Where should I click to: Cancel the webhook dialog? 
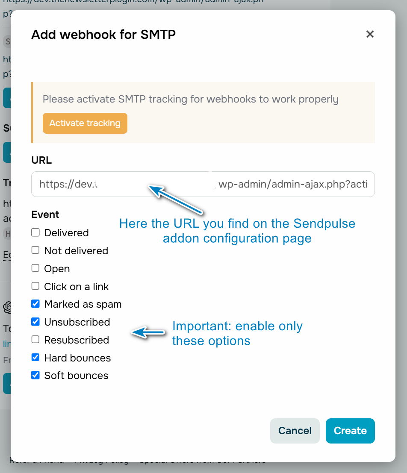click(295, 431)
